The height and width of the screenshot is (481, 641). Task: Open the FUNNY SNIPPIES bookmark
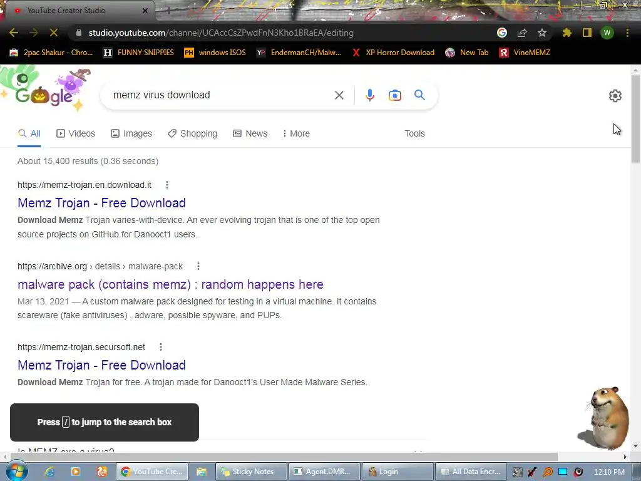[138, 53]
